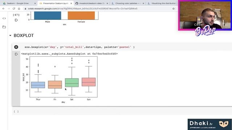This screenshot has height=130, width=232.
Task: Collapse the BOXPLOT section
Action: tap(10, 35)
